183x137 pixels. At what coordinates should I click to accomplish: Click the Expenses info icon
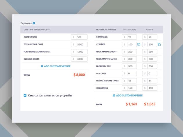coord(34,23)
